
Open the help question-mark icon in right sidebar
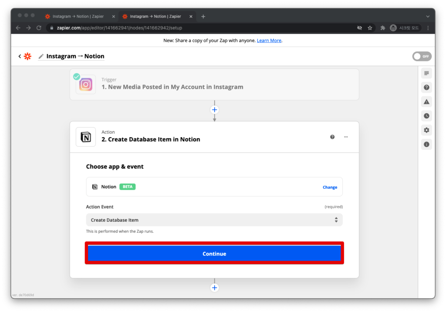pos(426,88)
